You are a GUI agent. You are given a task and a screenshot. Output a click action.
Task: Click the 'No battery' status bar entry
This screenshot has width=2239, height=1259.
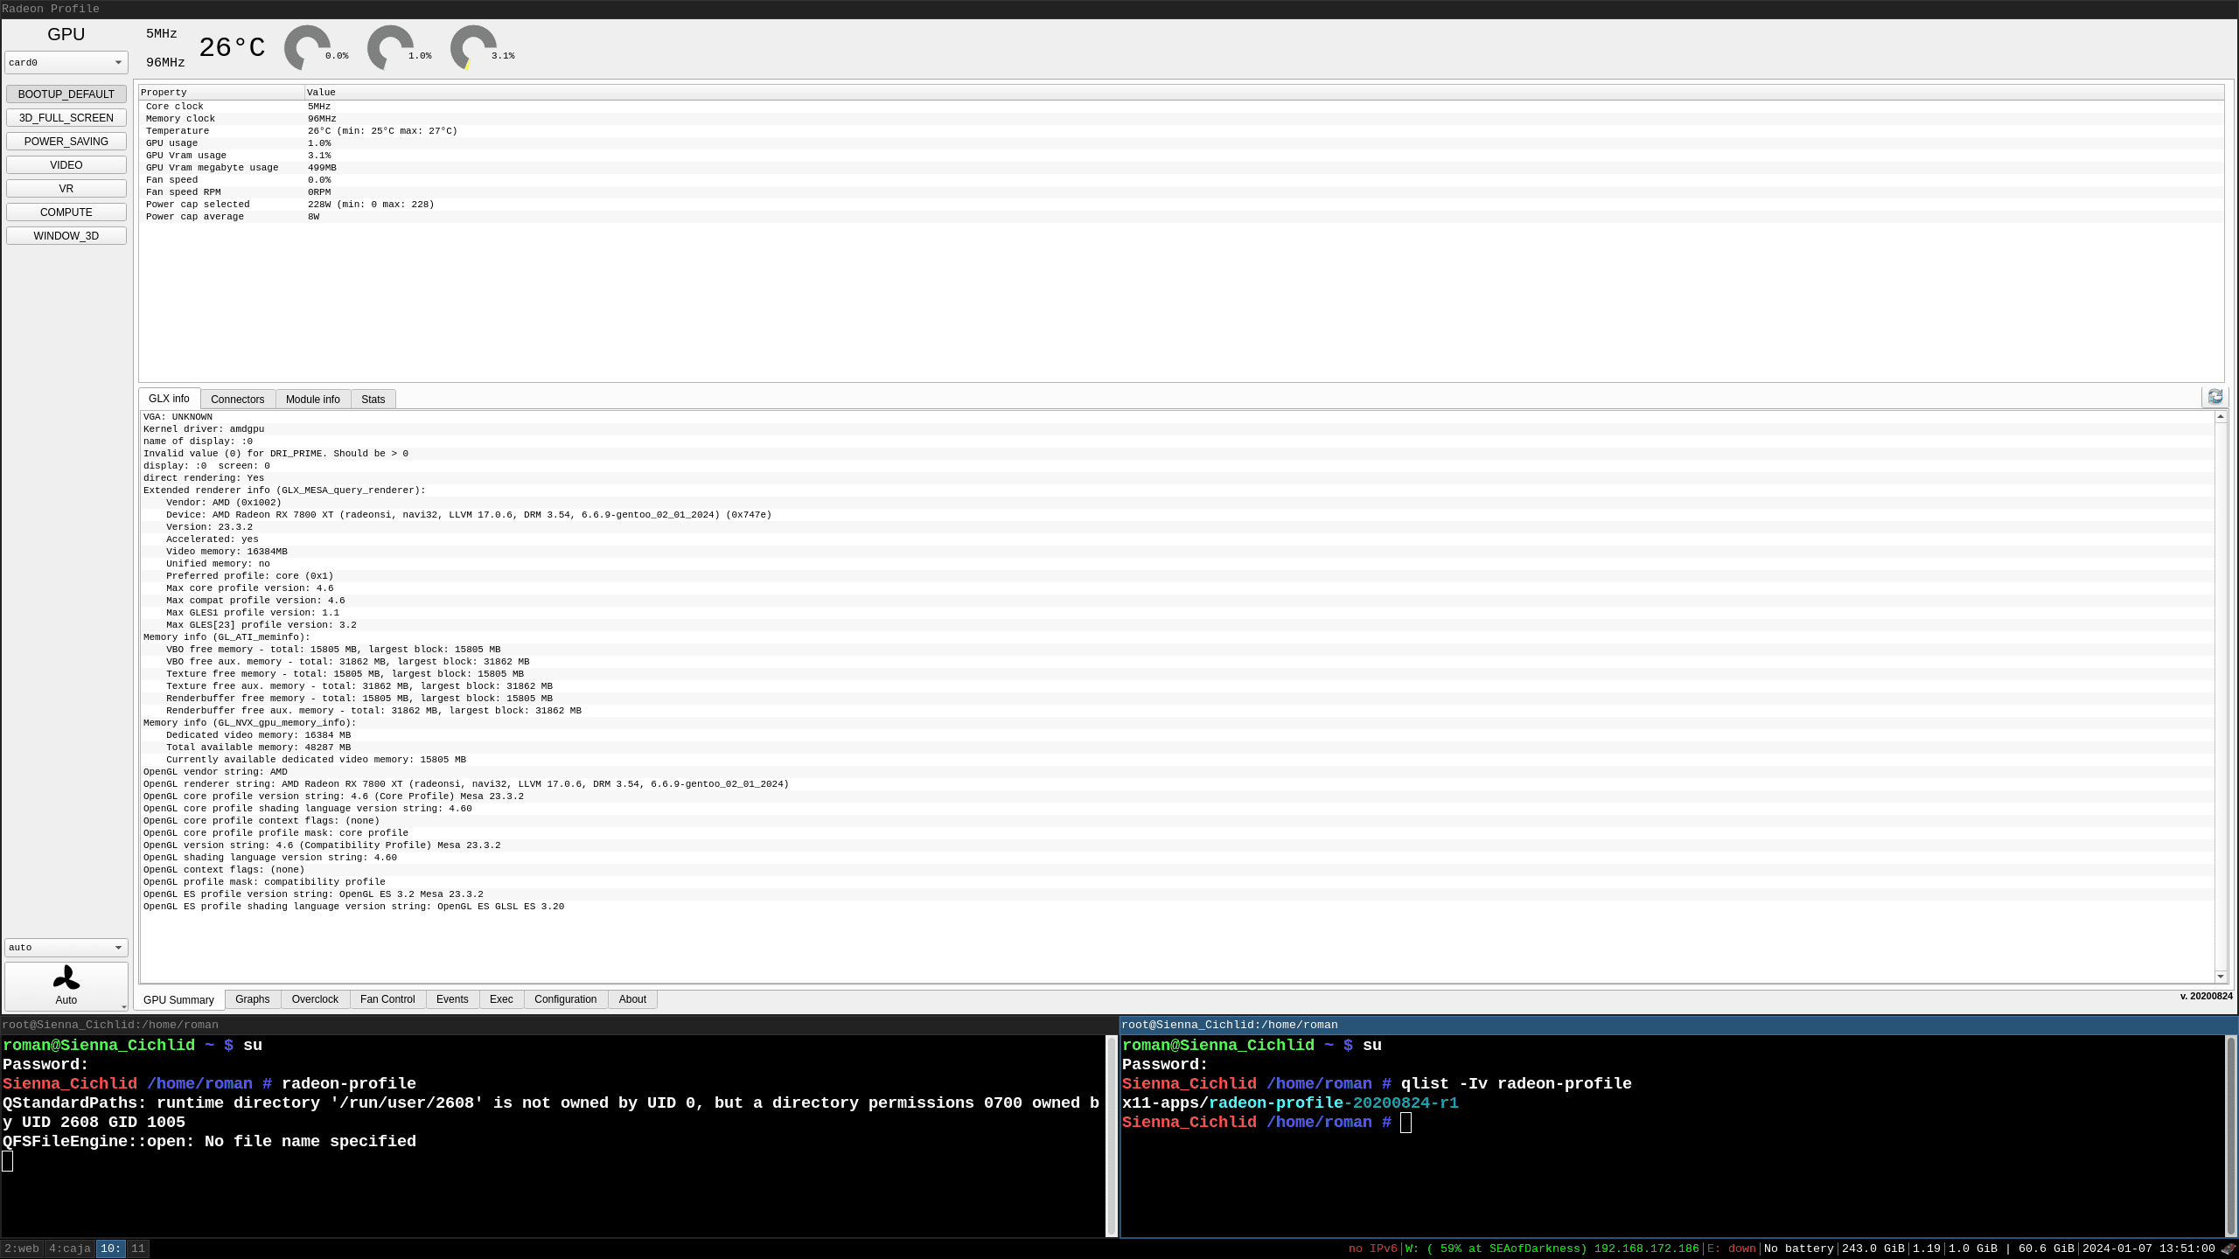[1798, 1249]
